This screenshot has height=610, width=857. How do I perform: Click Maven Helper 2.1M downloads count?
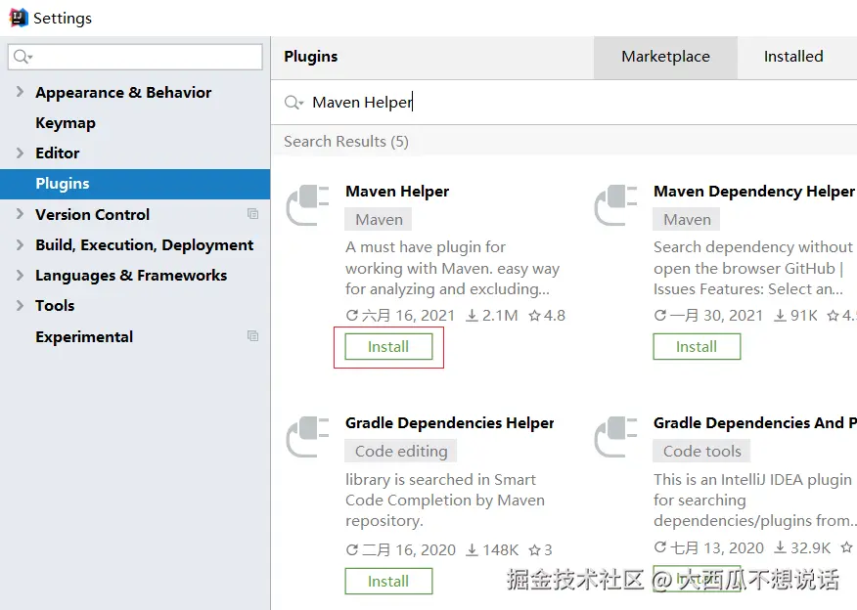[x=491, y=316]
